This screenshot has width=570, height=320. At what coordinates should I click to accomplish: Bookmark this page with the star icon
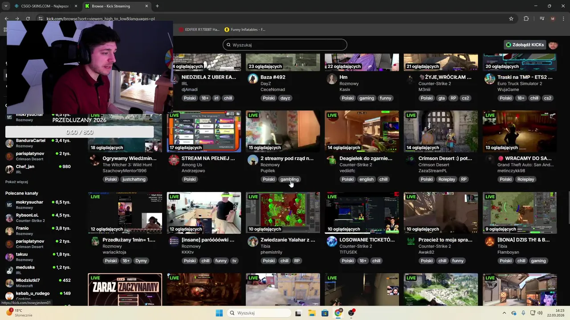point(511,19)
